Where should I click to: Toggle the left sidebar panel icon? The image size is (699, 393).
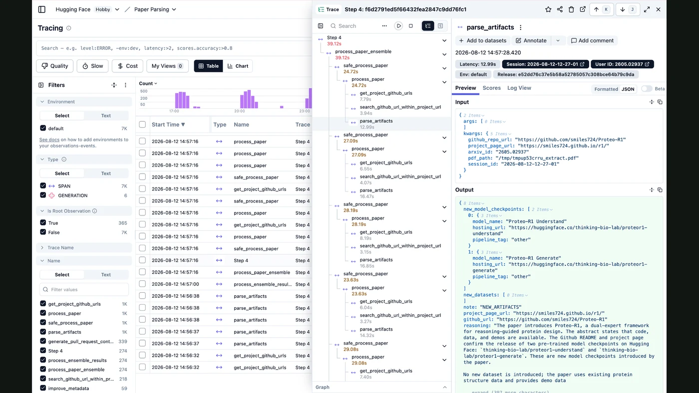[42, 9]
